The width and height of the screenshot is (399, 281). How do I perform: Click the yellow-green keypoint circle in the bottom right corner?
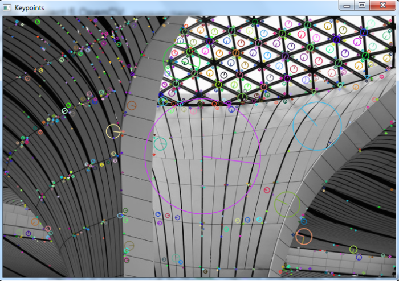point(353,249)
